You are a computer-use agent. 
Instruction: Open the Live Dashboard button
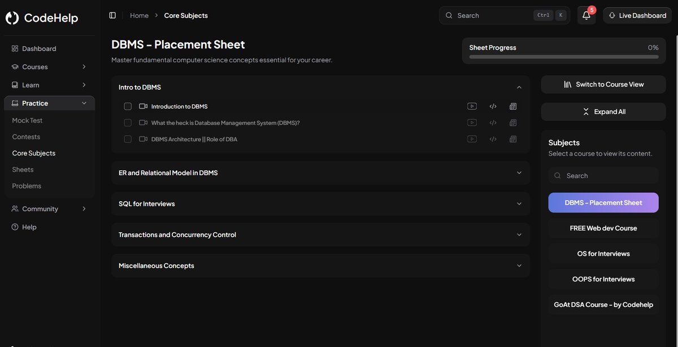(x=637, y=15)
